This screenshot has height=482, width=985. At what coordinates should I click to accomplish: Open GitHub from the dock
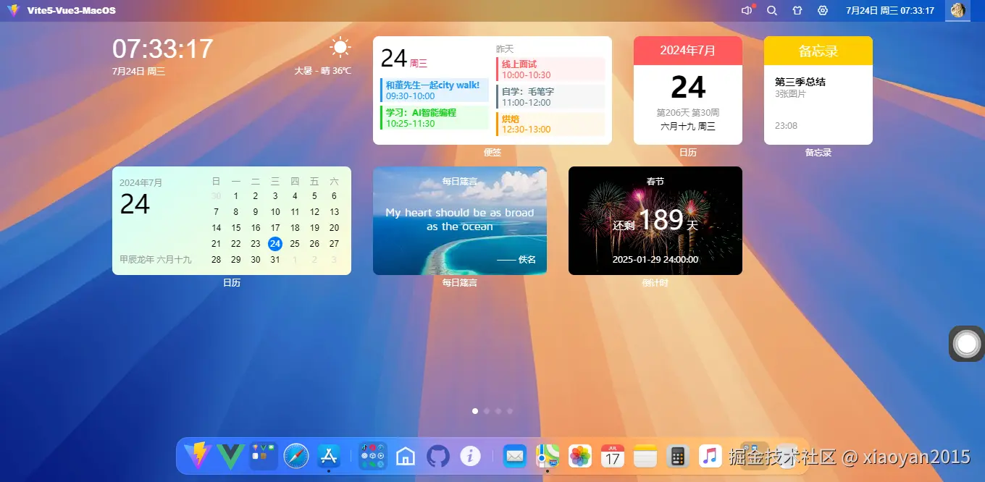437,456
